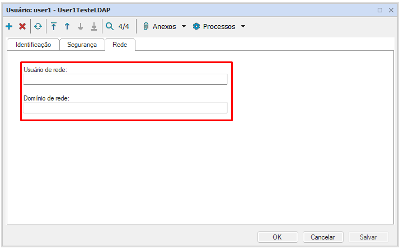The height and width of the screenshot is (249, 399).
Task: Delete the record with the red X icon
Action: pyautogui.click(x=22, y=26)
